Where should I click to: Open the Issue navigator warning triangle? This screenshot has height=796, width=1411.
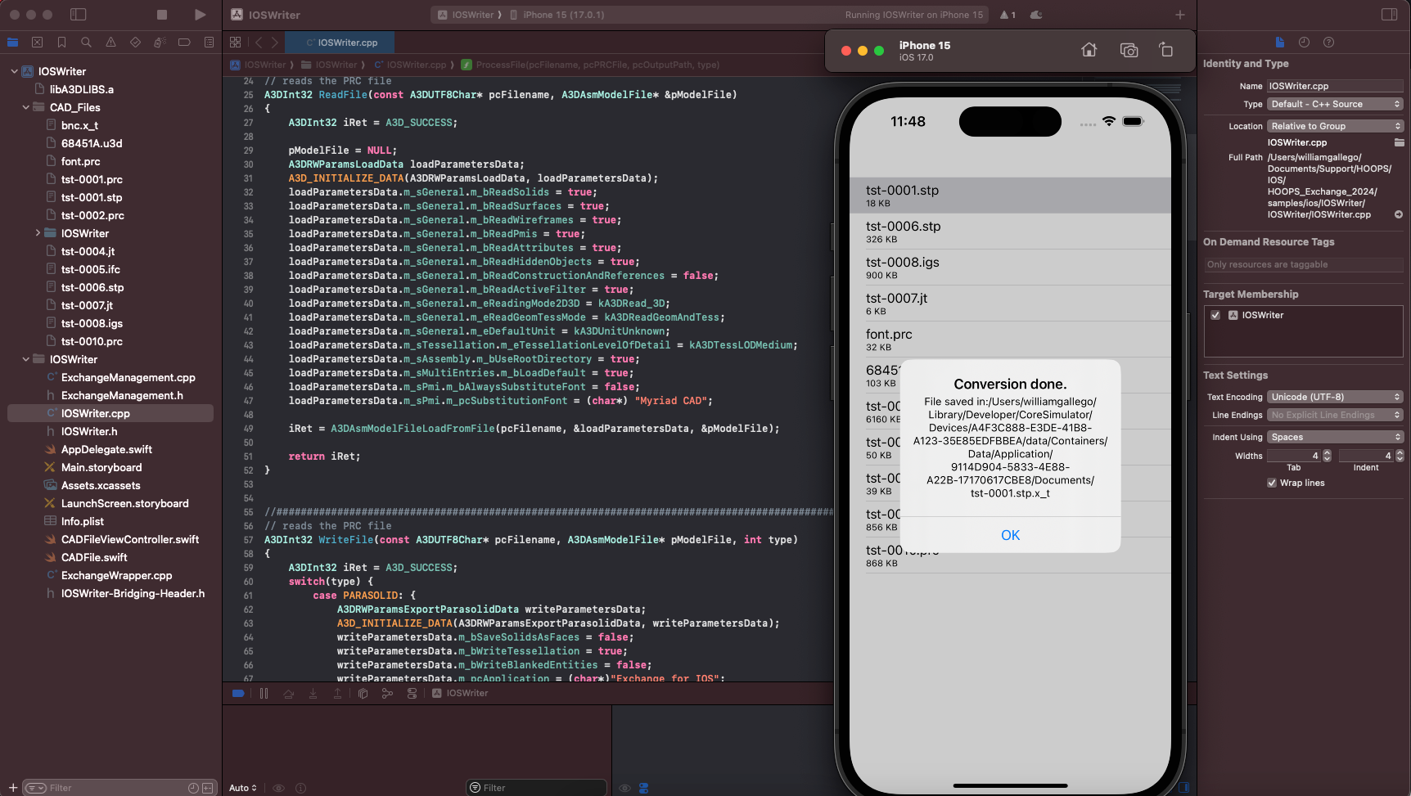coord(110,42)
